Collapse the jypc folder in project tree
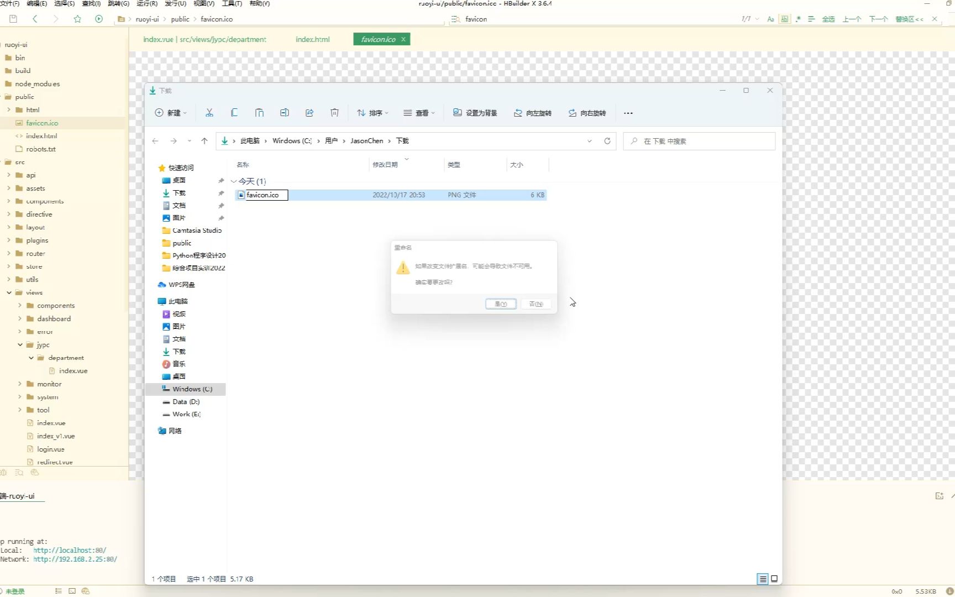The height and width of the screenshot is (597, 955). click(x=20, y=344)
